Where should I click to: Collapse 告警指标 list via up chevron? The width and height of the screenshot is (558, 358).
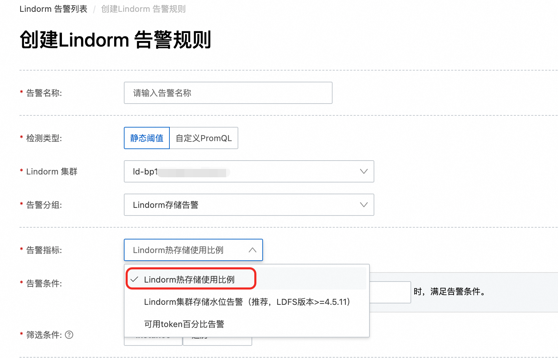point(253,250)
